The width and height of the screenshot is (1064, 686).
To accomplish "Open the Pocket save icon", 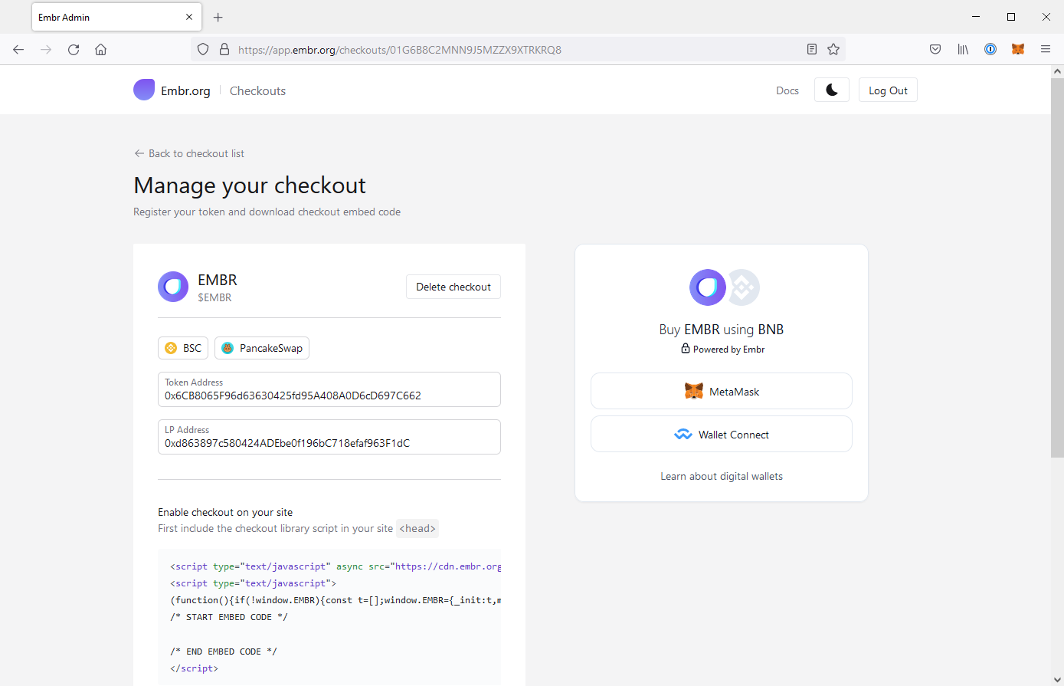I will click(935, 49).
